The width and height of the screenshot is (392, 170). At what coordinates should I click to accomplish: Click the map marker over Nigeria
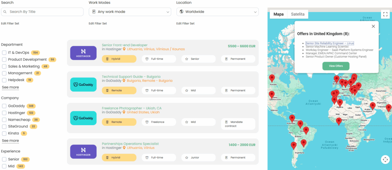click(x=339, y=121)
